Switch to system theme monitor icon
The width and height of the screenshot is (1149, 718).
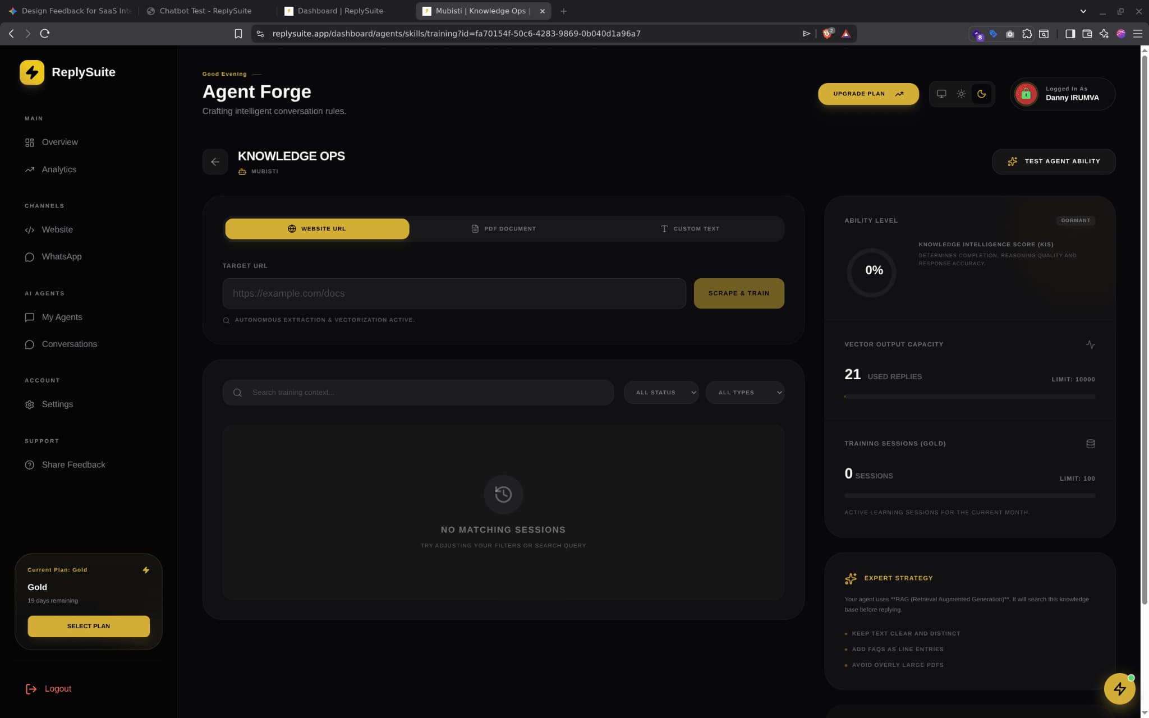941,94
